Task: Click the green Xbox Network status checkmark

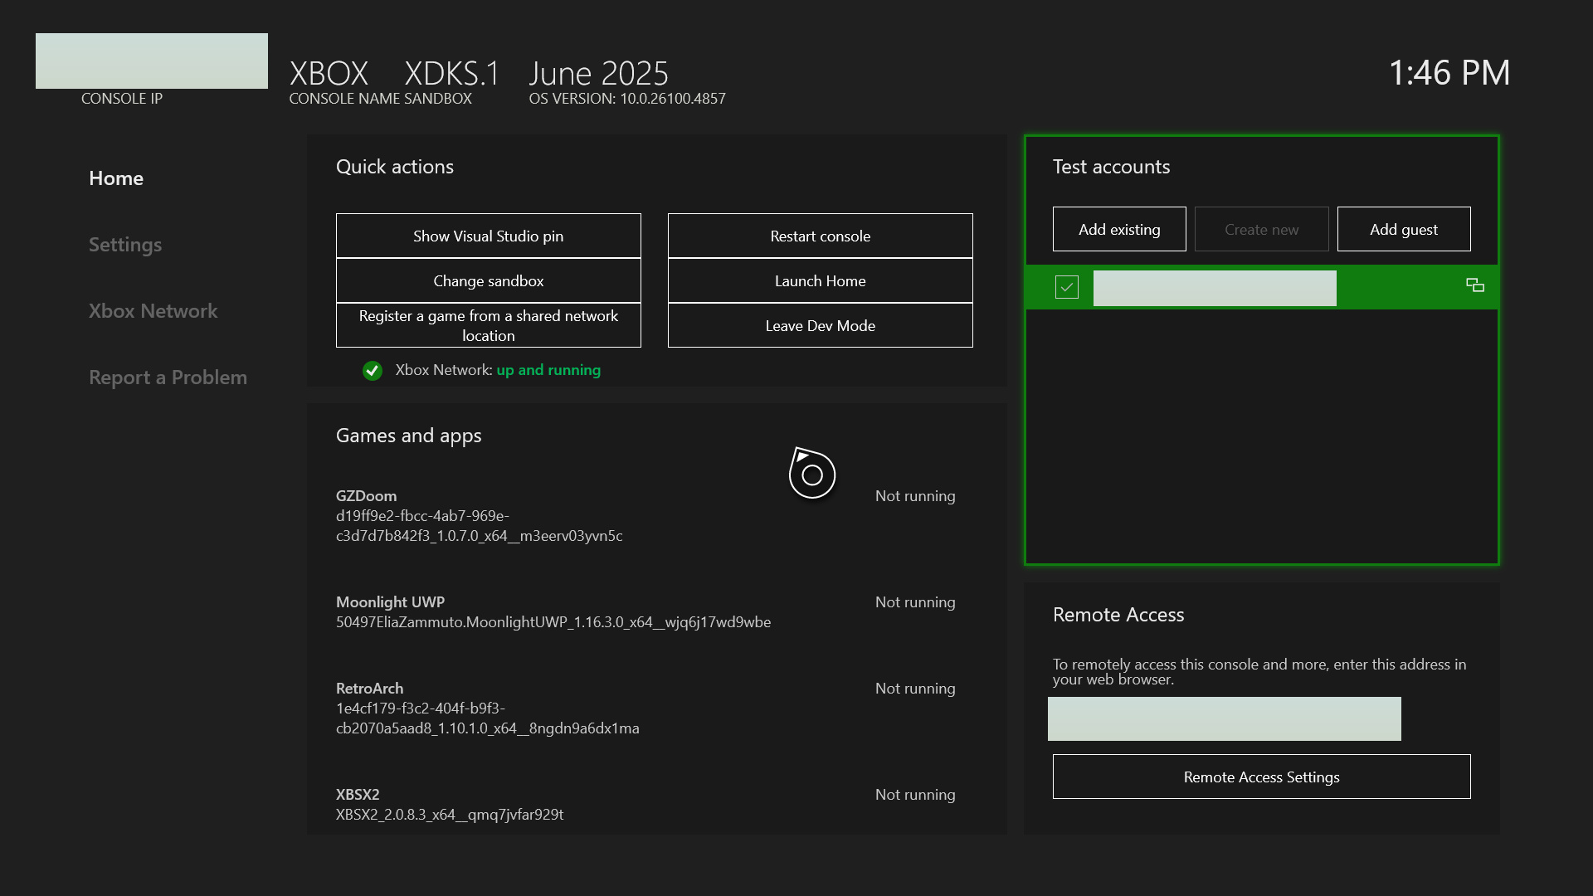Action: point(373,371)
